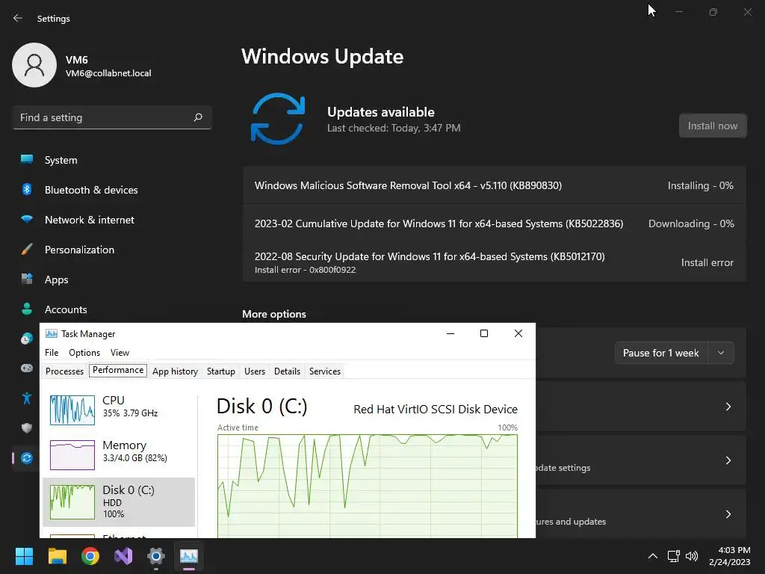
Task: Open the update settings row chevron
Action: 728,460
